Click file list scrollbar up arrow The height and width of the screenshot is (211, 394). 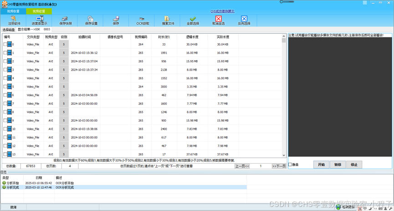point(284,36)
